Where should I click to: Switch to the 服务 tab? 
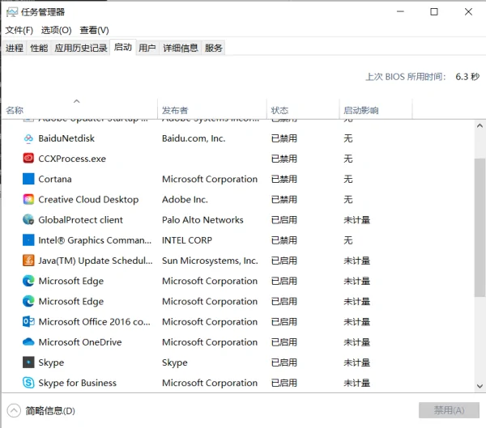click(x=214, y=48)
